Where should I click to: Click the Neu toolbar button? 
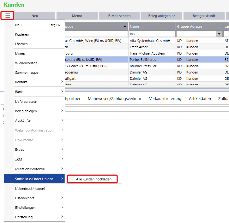pos(35,16)
